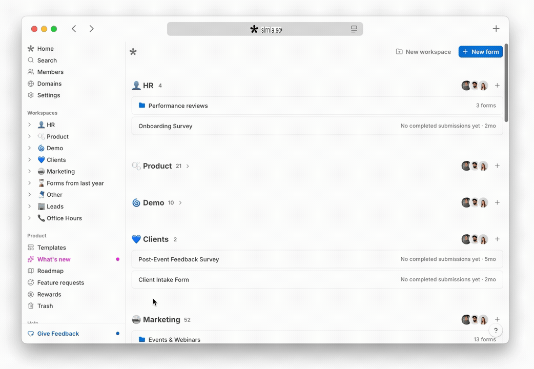Open Settings page

coord(49,95)
